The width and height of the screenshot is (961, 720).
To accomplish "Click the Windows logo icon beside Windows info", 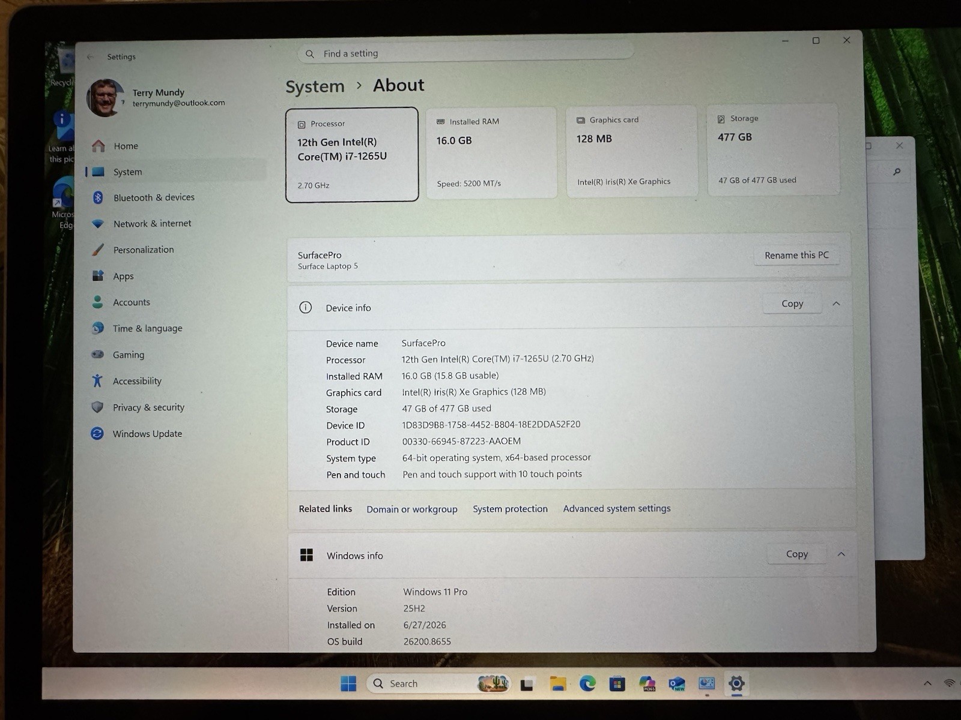I will point(307,555).
